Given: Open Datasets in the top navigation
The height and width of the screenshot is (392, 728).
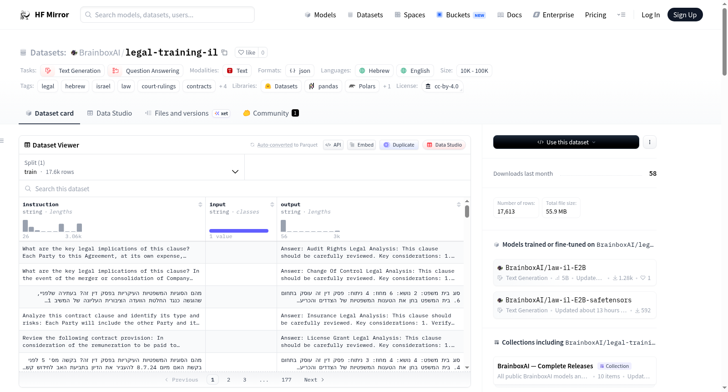Looking at the screenshot, I should click(365, 15).
